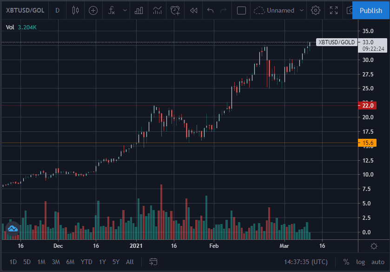Viewport: 390px width, 272px height.
Task: Open go-to-date calendar icon
Action: [153, 262]
